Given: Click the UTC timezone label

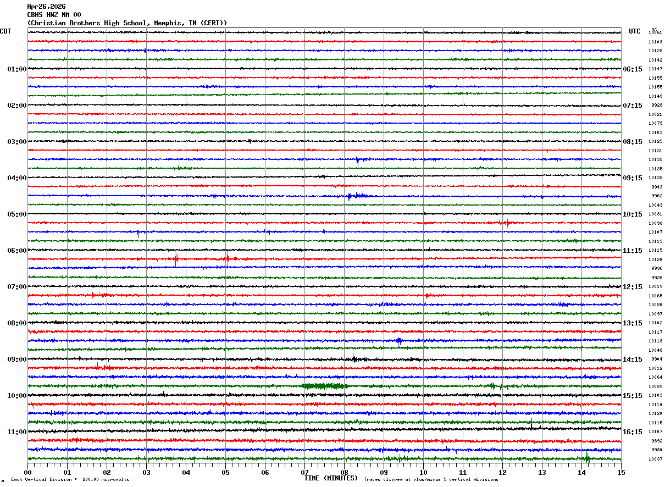Looking at the screenshot, I should (x=635, y=31).
